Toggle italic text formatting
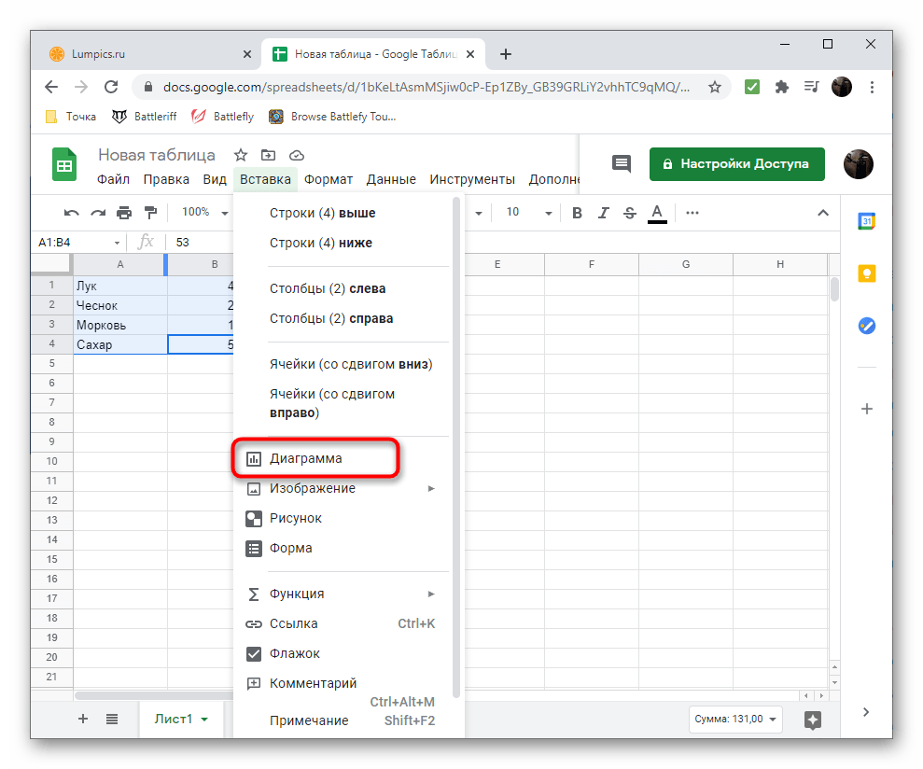This screenshot has width=923, height=769. pos(603,213)
